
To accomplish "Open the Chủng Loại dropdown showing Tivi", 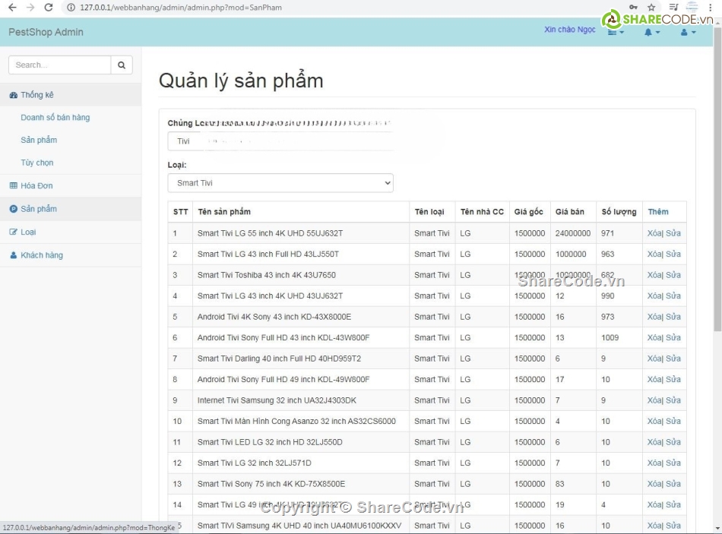I will [280, 141].
